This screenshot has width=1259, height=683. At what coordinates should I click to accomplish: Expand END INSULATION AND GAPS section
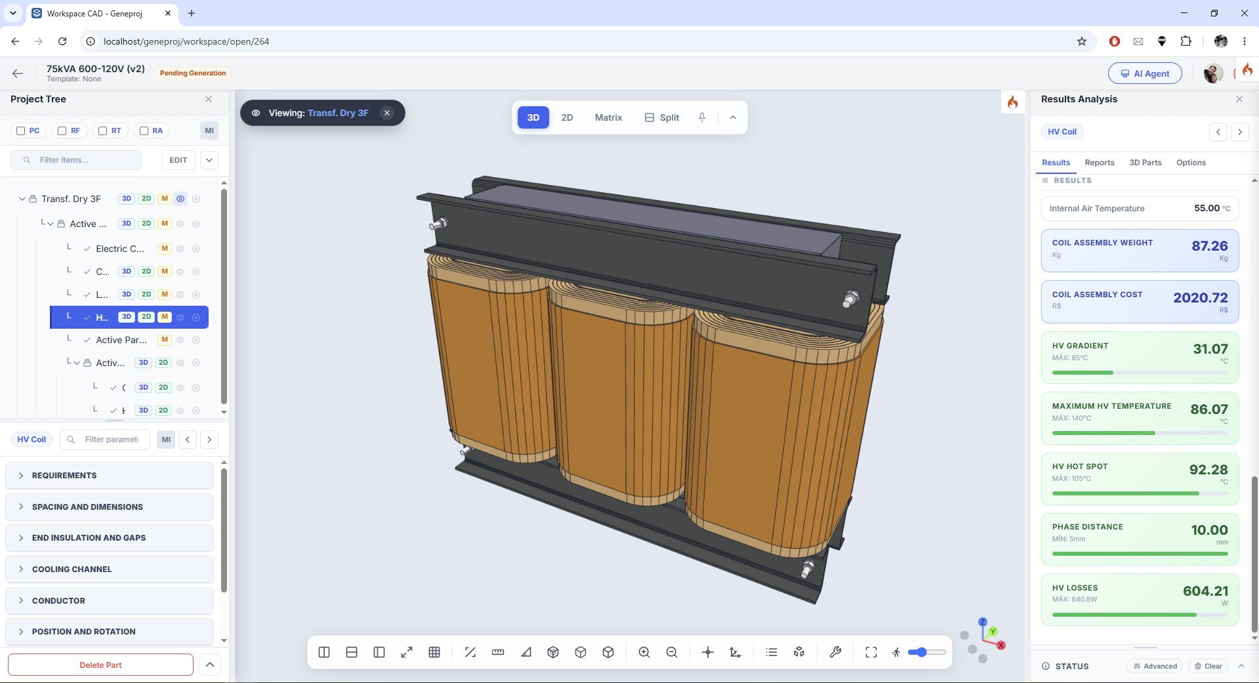click(x=110, y=538)
